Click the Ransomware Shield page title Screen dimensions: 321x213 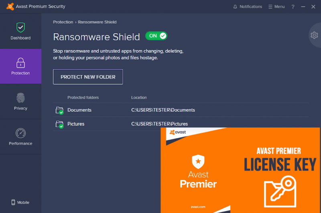(96, 37)
